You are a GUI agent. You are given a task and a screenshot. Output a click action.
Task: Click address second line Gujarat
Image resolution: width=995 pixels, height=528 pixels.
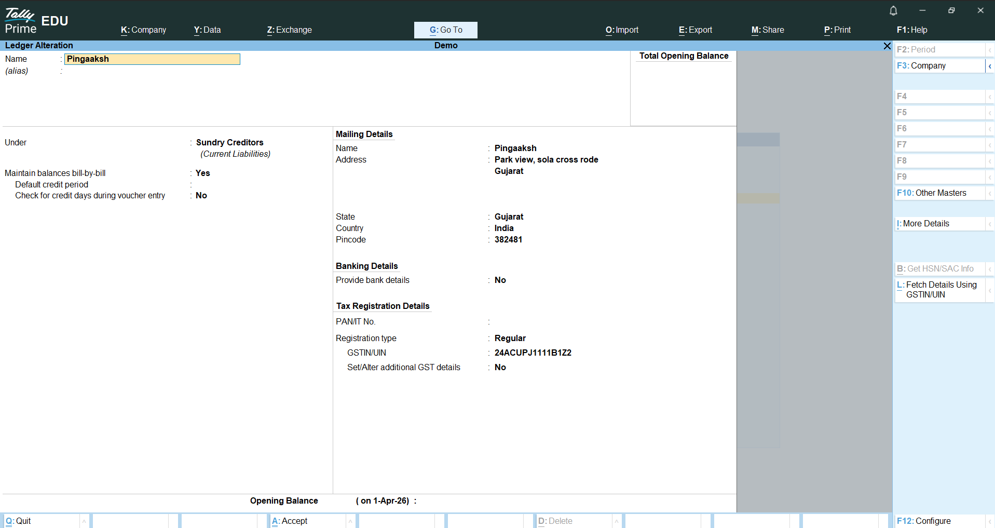point(509,171)
